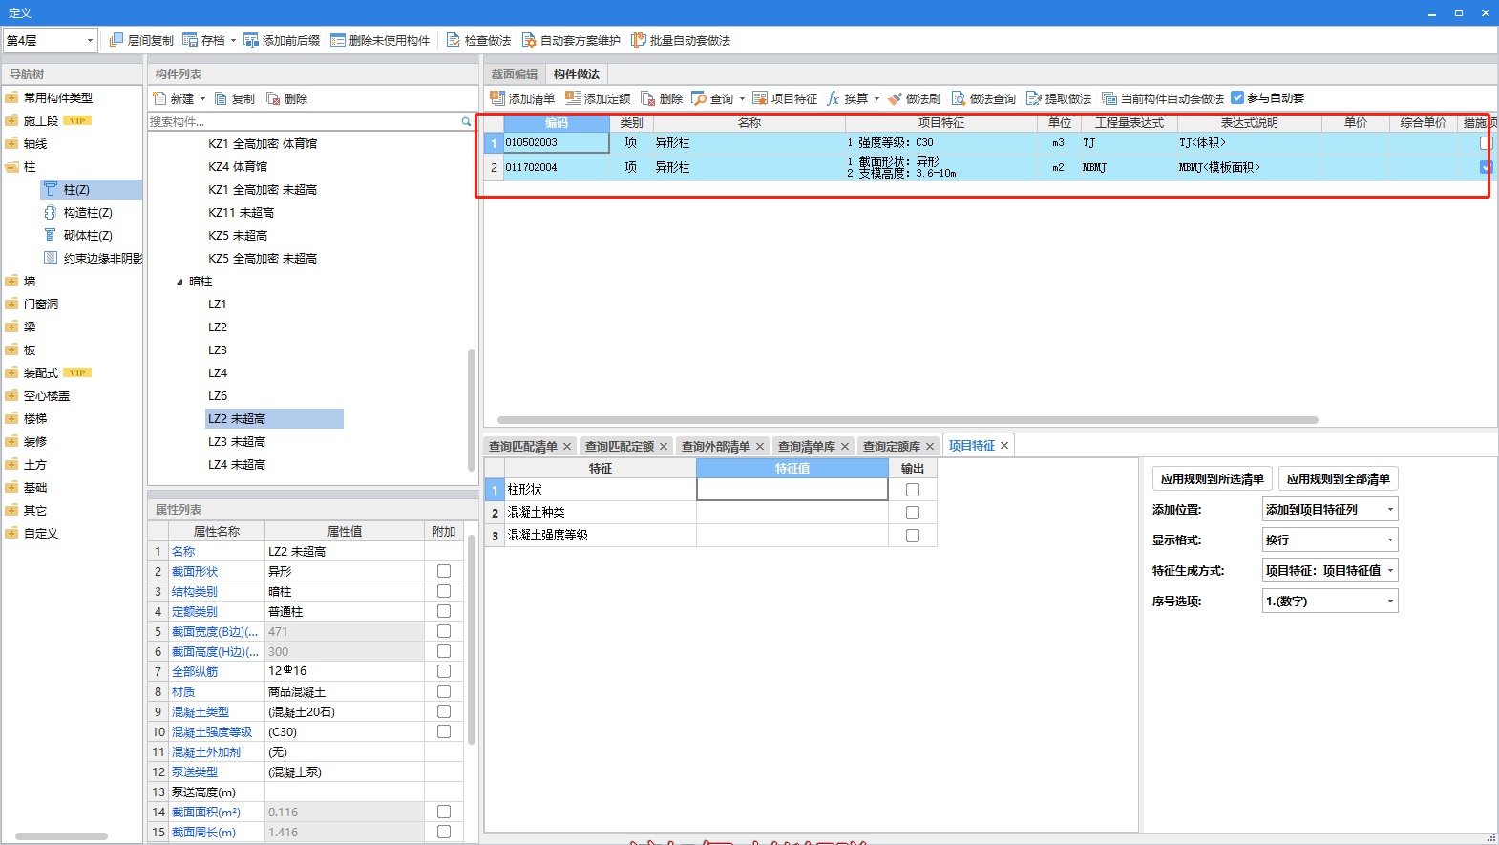Toggle the 混凝土强度等级 附加 checkbox

444,731
